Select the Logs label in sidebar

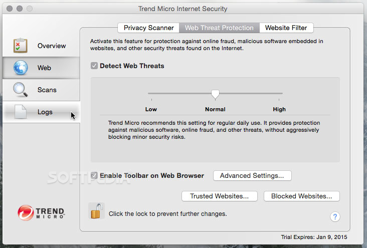(45, 112)
